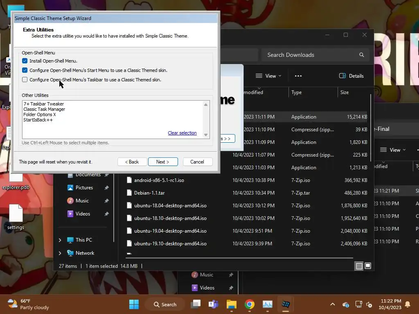
Task: Open Videos in front Explorer sidebar
Action: pos(83,213)
